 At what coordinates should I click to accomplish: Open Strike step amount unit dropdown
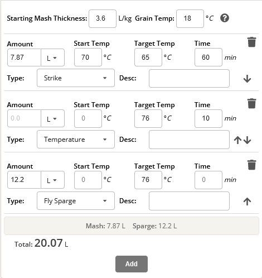pos(52,57)
